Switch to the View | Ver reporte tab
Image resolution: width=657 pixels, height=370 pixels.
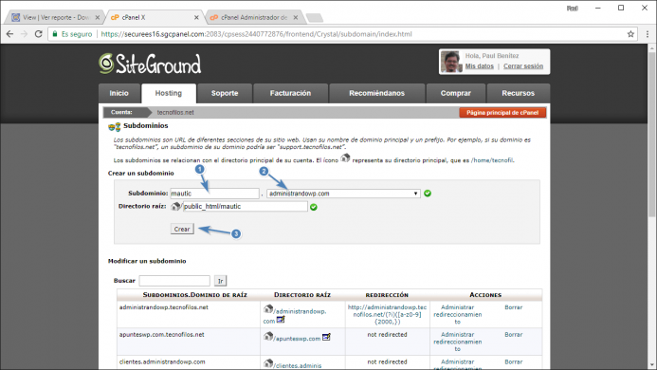[55, 18]
